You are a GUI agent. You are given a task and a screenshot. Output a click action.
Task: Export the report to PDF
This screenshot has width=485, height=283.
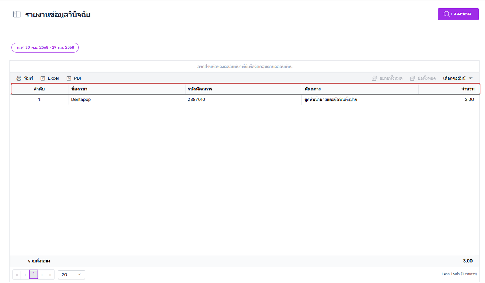coord(74,78)
